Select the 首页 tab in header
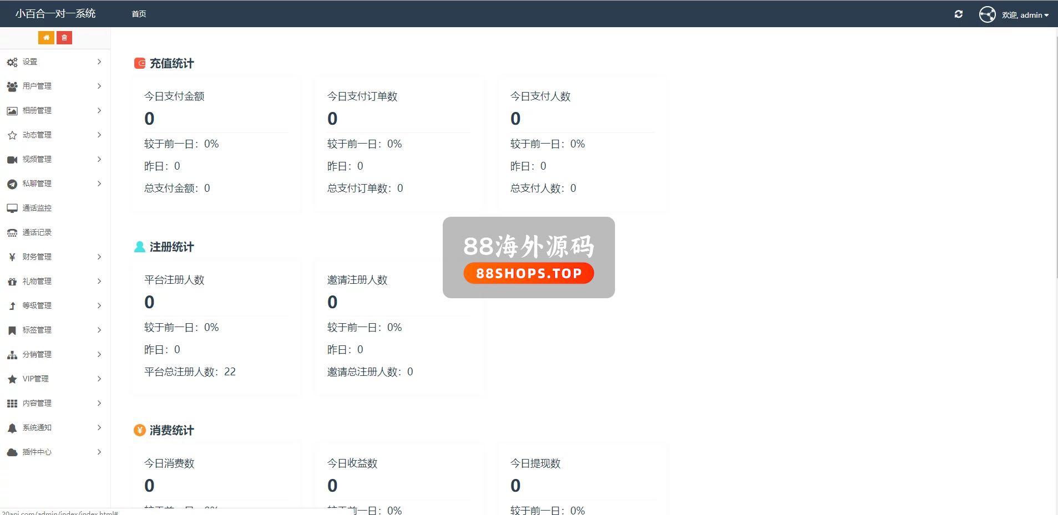The image size is (1058, 515). tap(139, 14)
